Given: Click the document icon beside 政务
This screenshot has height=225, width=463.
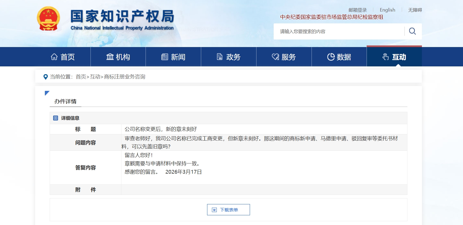Looking at the screenshot, I should [220, 57].
